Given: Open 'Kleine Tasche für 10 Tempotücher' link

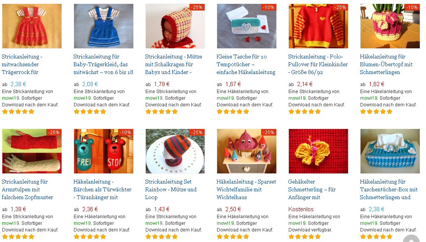Looking at the screenshot, I should (x=246, y=64).
